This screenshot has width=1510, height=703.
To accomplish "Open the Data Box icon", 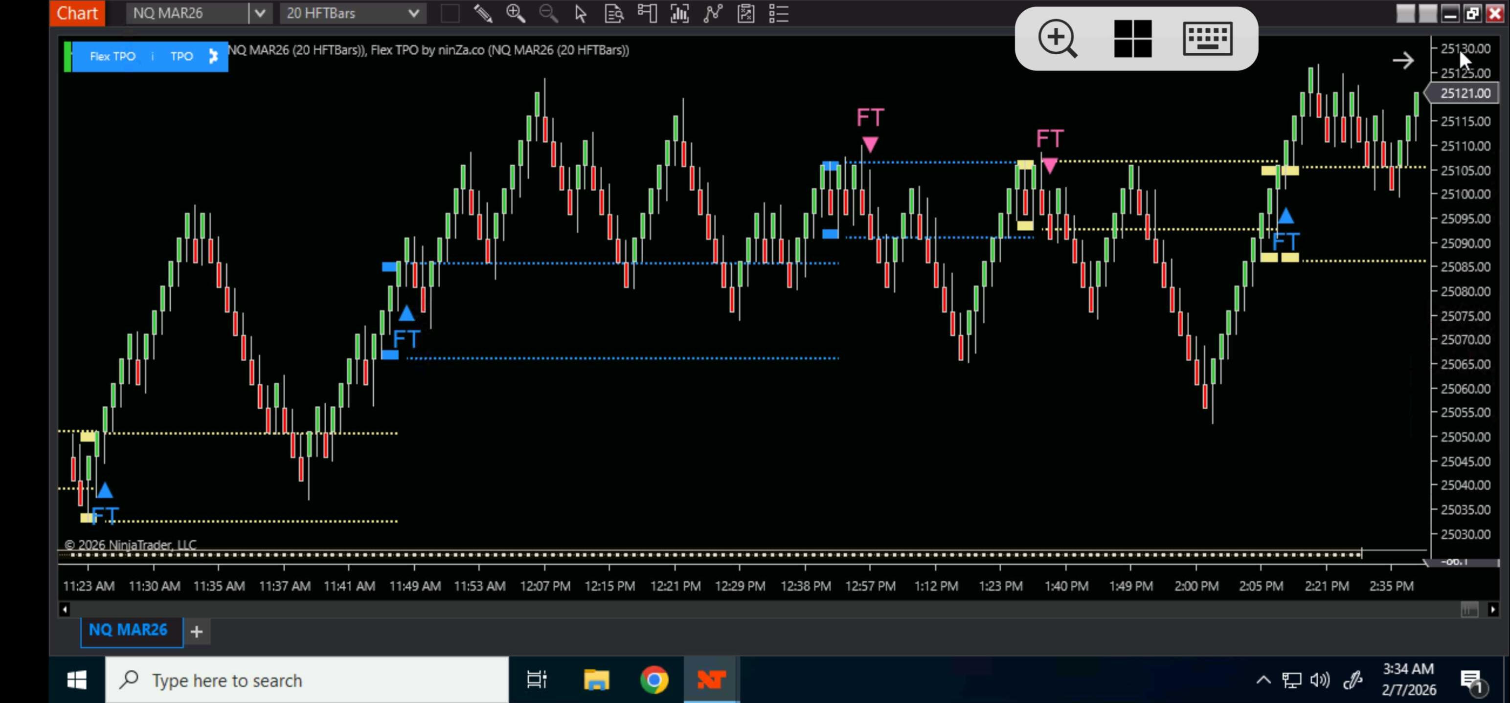I will click(x=613, y=14).
